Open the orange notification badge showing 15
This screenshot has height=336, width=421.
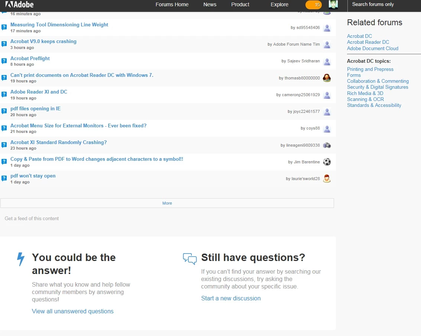tap(313, 4)
